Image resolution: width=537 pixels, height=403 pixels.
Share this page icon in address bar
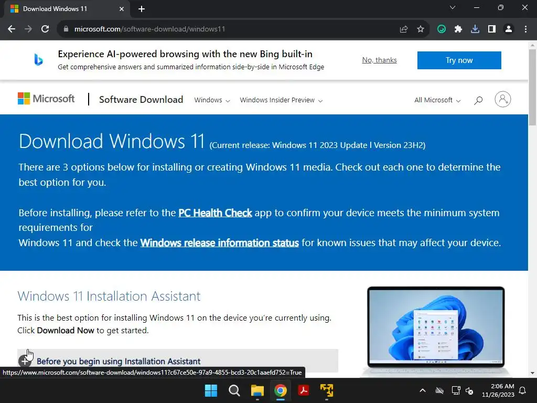[x=404, y=29]
